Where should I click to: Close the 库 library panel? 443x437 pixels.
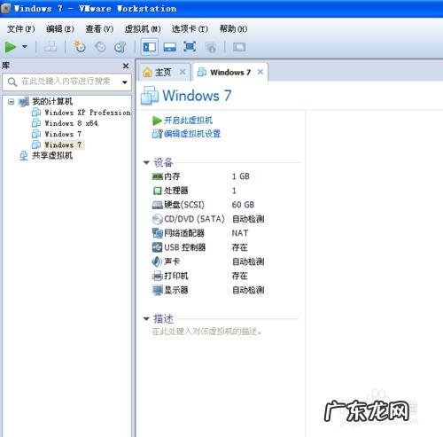click(x=126, y=66)
